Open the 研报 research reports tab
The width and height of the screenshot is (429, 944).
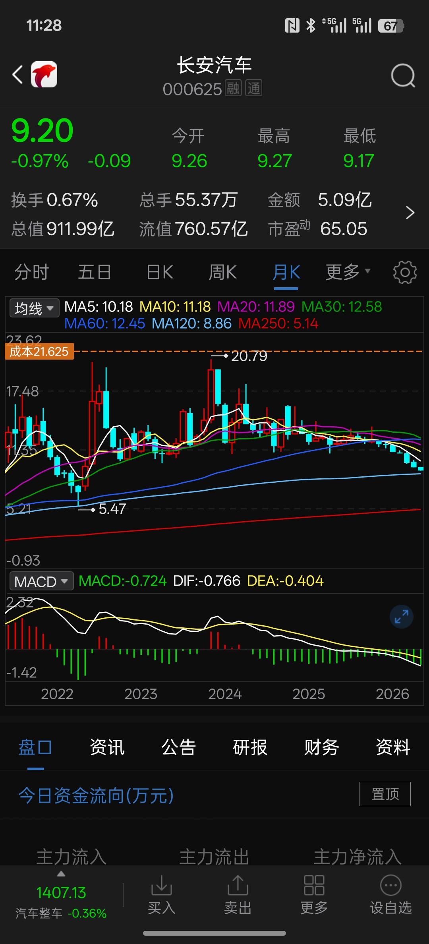pyautogui.click(x=250, y=747)
